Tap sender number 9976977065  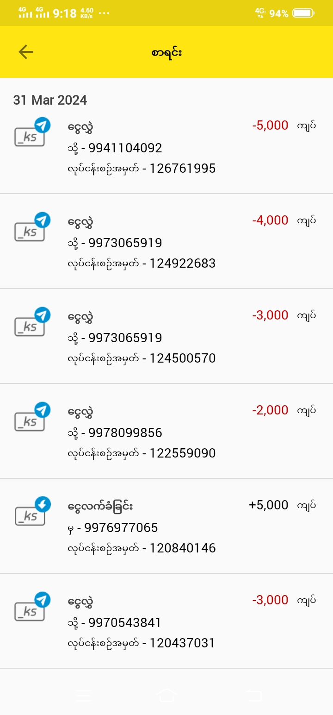tap(121, 528)
